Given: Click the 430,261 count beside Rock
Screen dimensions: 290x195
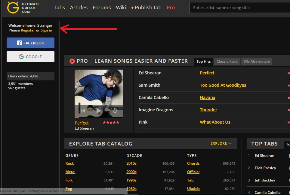Looking at the screenshot, I should [108, 163].
